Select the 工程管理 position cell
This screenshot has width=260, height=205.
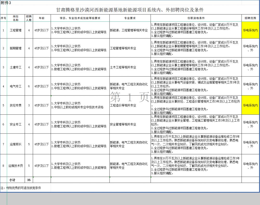pos(16,30)
